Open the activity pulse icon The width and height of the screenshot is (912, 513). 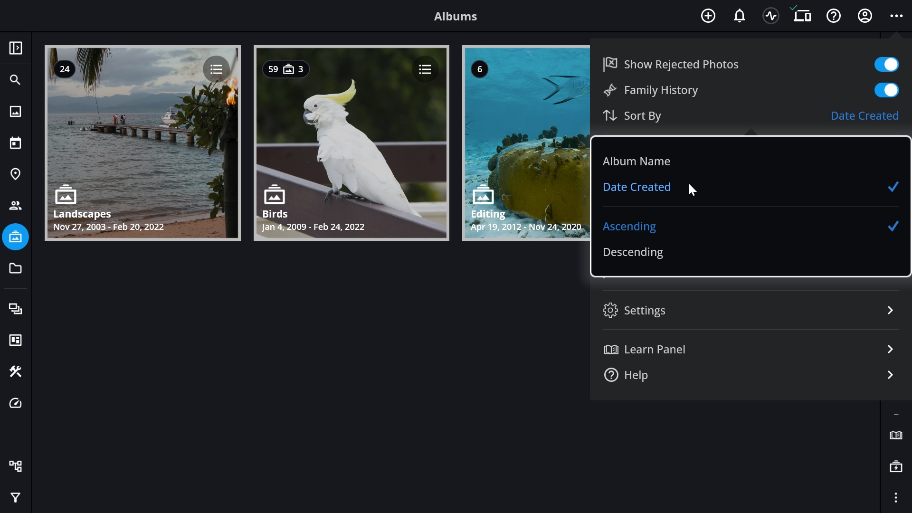click(x=770, y=16)
